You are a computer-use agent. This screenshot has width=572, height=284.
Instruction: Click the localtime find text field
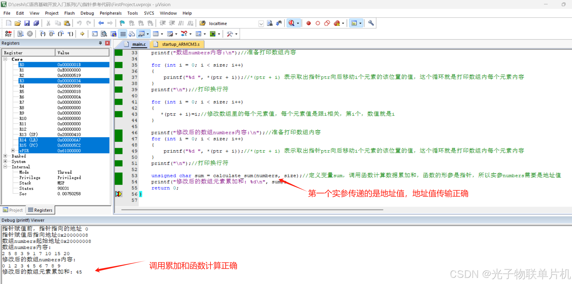233,23
